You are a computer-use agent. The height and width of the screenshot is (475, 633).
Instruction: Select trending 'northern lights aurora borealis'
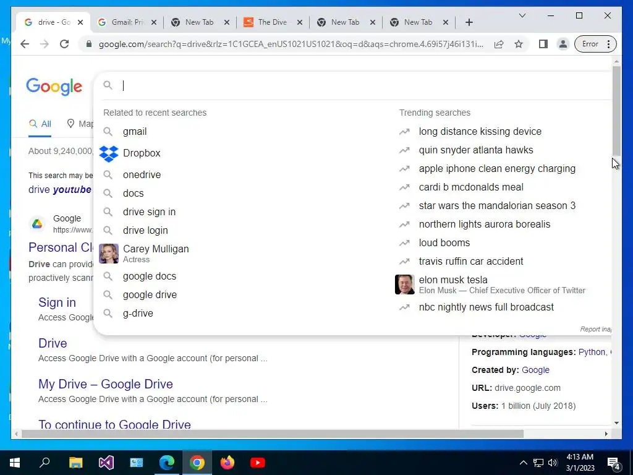pyautogui.click(x=485, y=224)
